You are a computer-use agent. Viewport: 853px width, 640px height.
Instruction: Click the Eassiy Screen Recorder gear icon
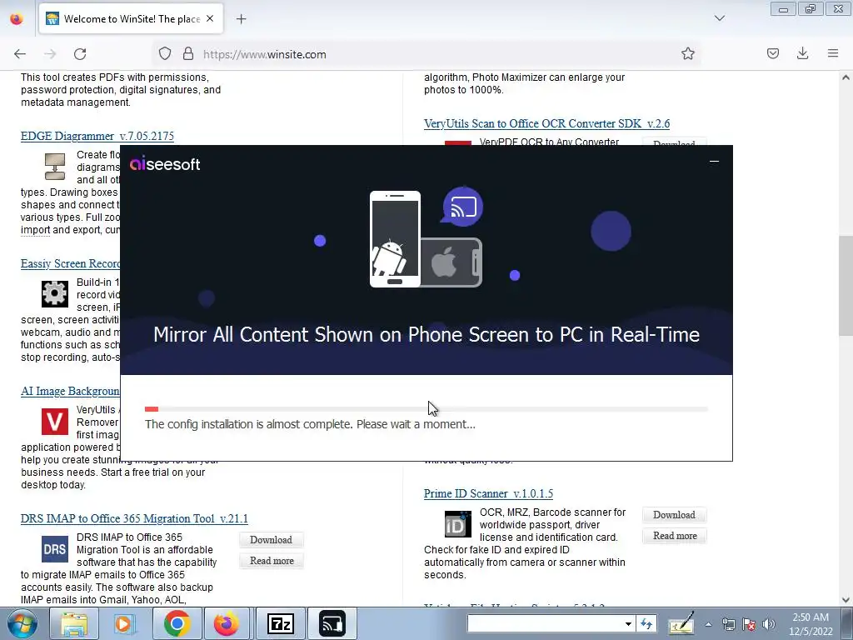(55, 294)
